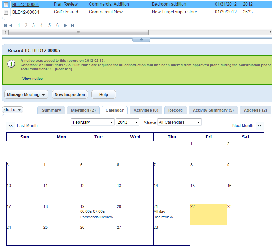Click the horizontal scrollbar thumb
272x247 pixels.
[x=78, y=32]
